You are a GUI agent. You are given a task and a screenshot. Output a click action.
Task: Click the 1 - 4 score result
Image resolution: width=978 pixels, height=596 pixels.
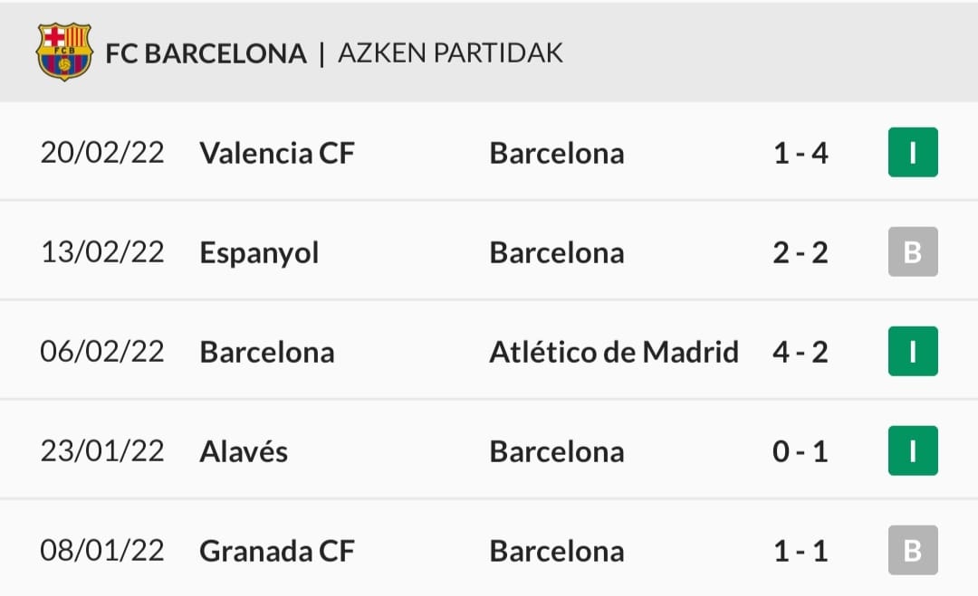coord(801,153)
